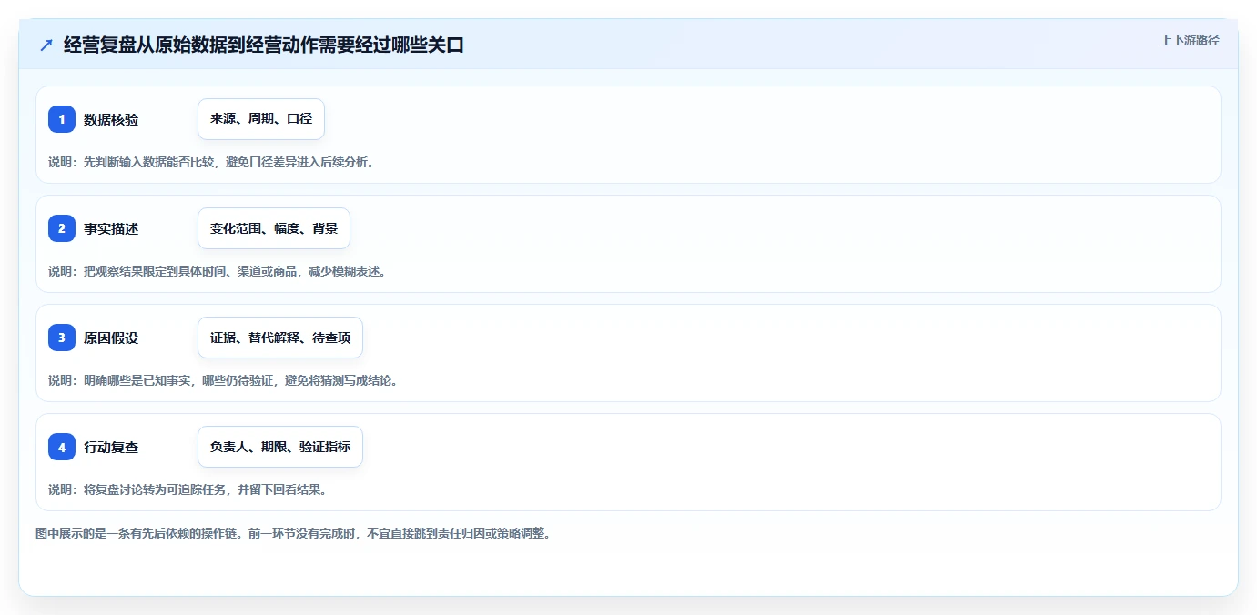Click the 行动复查 step heading

(x=111, y=447)
